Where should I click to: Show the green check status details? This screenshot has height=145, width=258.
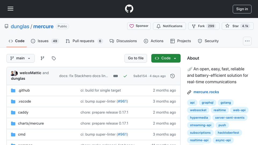click(125, 76)
